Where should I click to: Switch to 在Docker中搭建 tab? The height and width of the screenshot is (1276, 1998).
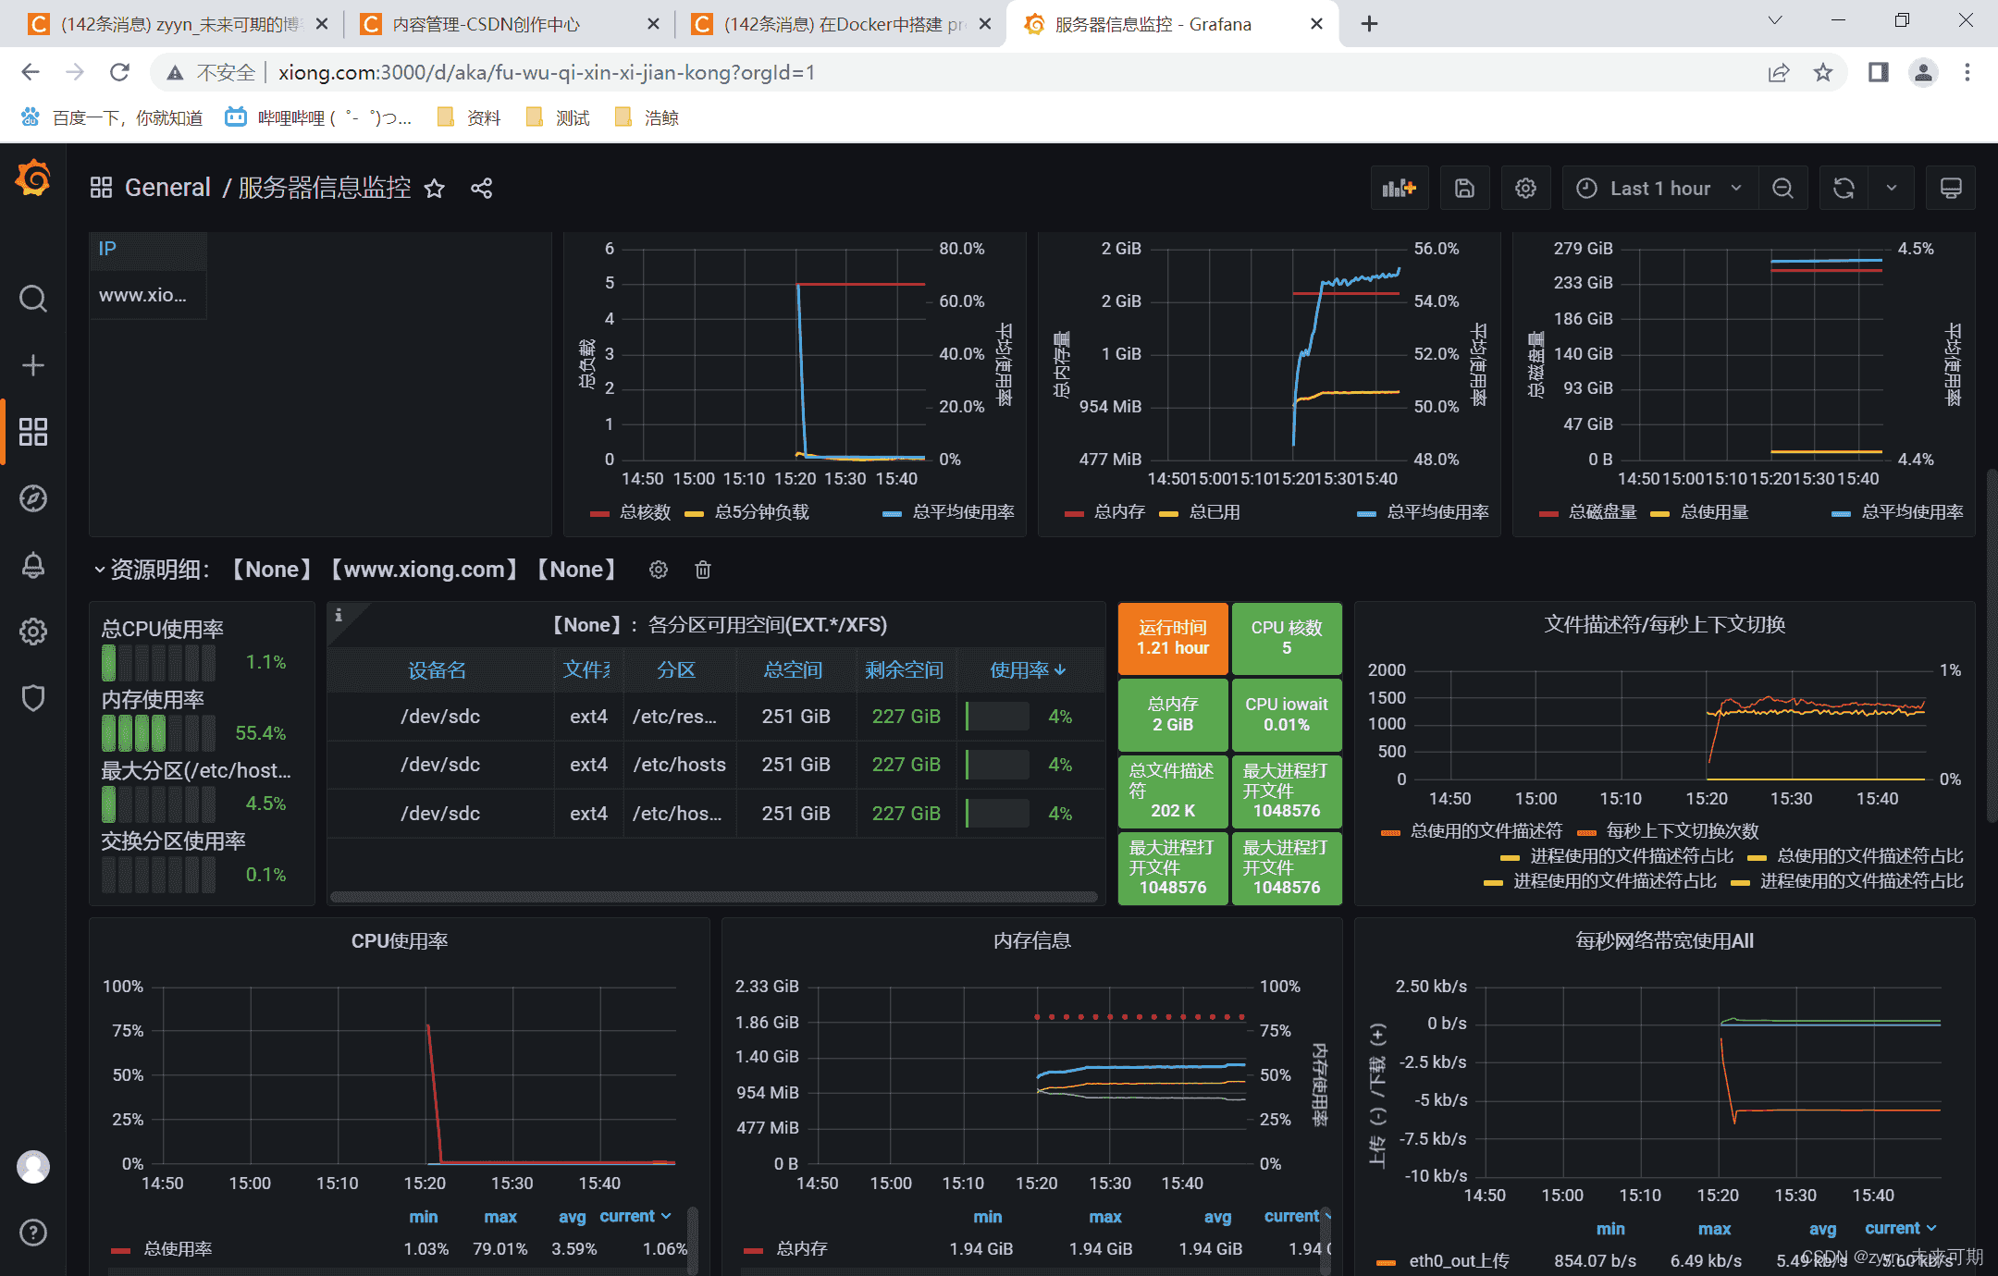[842, 24]
